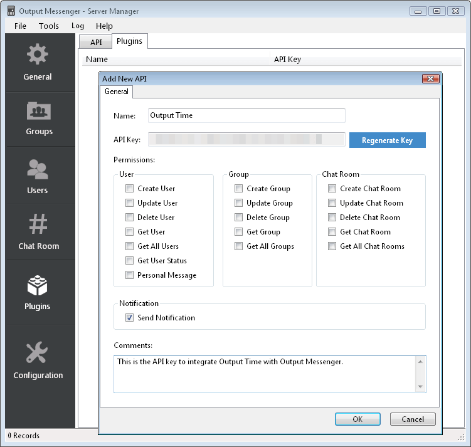Enable Update Chat Room permission

click(x=332, y=203)
